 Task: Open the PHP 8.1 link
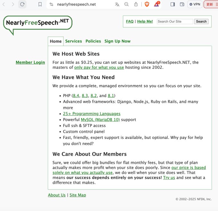[111, 96]
